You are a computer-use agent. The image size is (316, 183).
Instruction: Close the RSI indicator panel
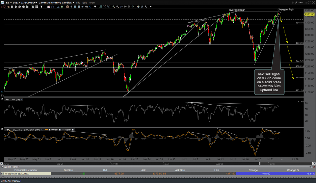(x=2, y=99)
